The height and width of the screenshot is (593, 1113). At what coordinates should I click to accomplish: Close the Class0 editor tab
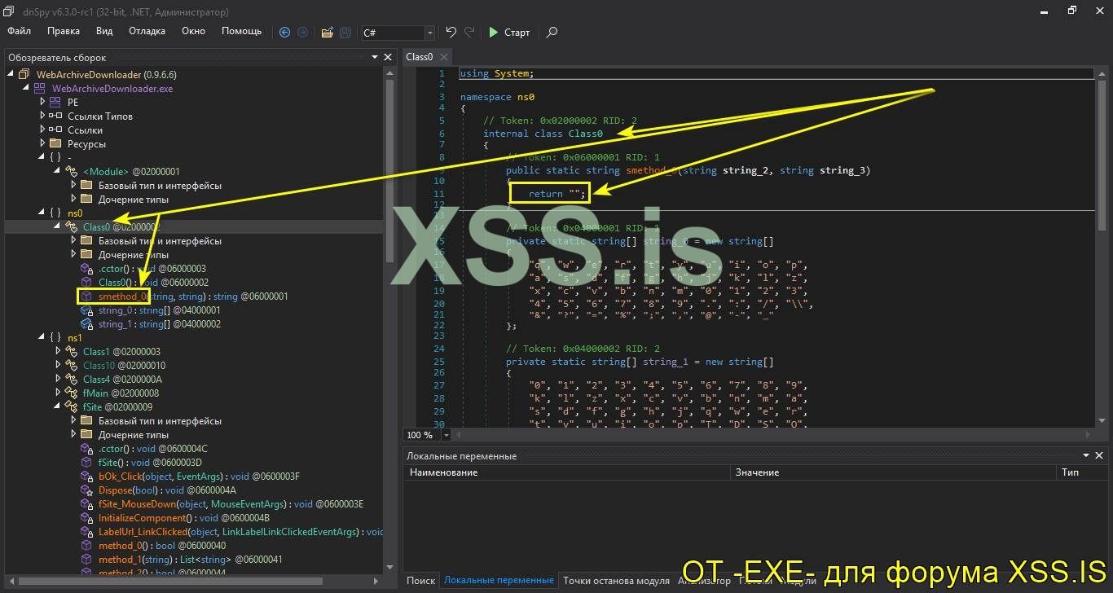point(444,57)
